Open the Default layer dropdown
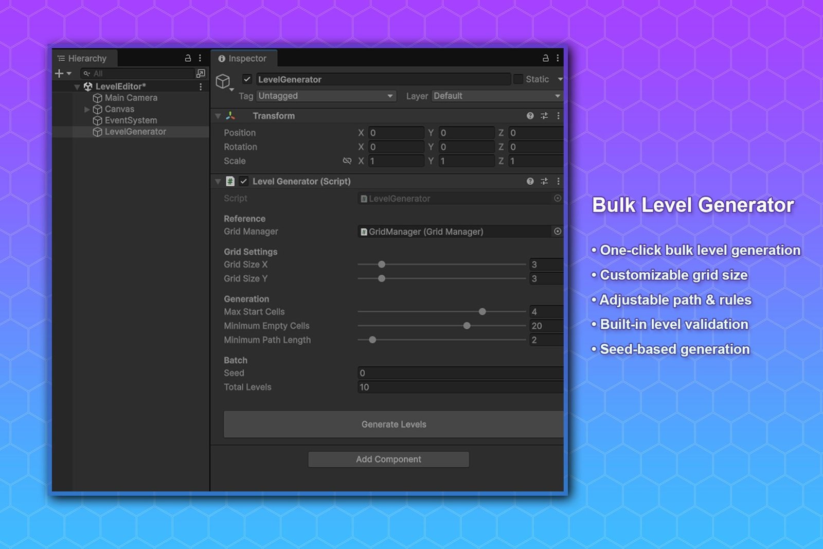 (x=495, y=96)
